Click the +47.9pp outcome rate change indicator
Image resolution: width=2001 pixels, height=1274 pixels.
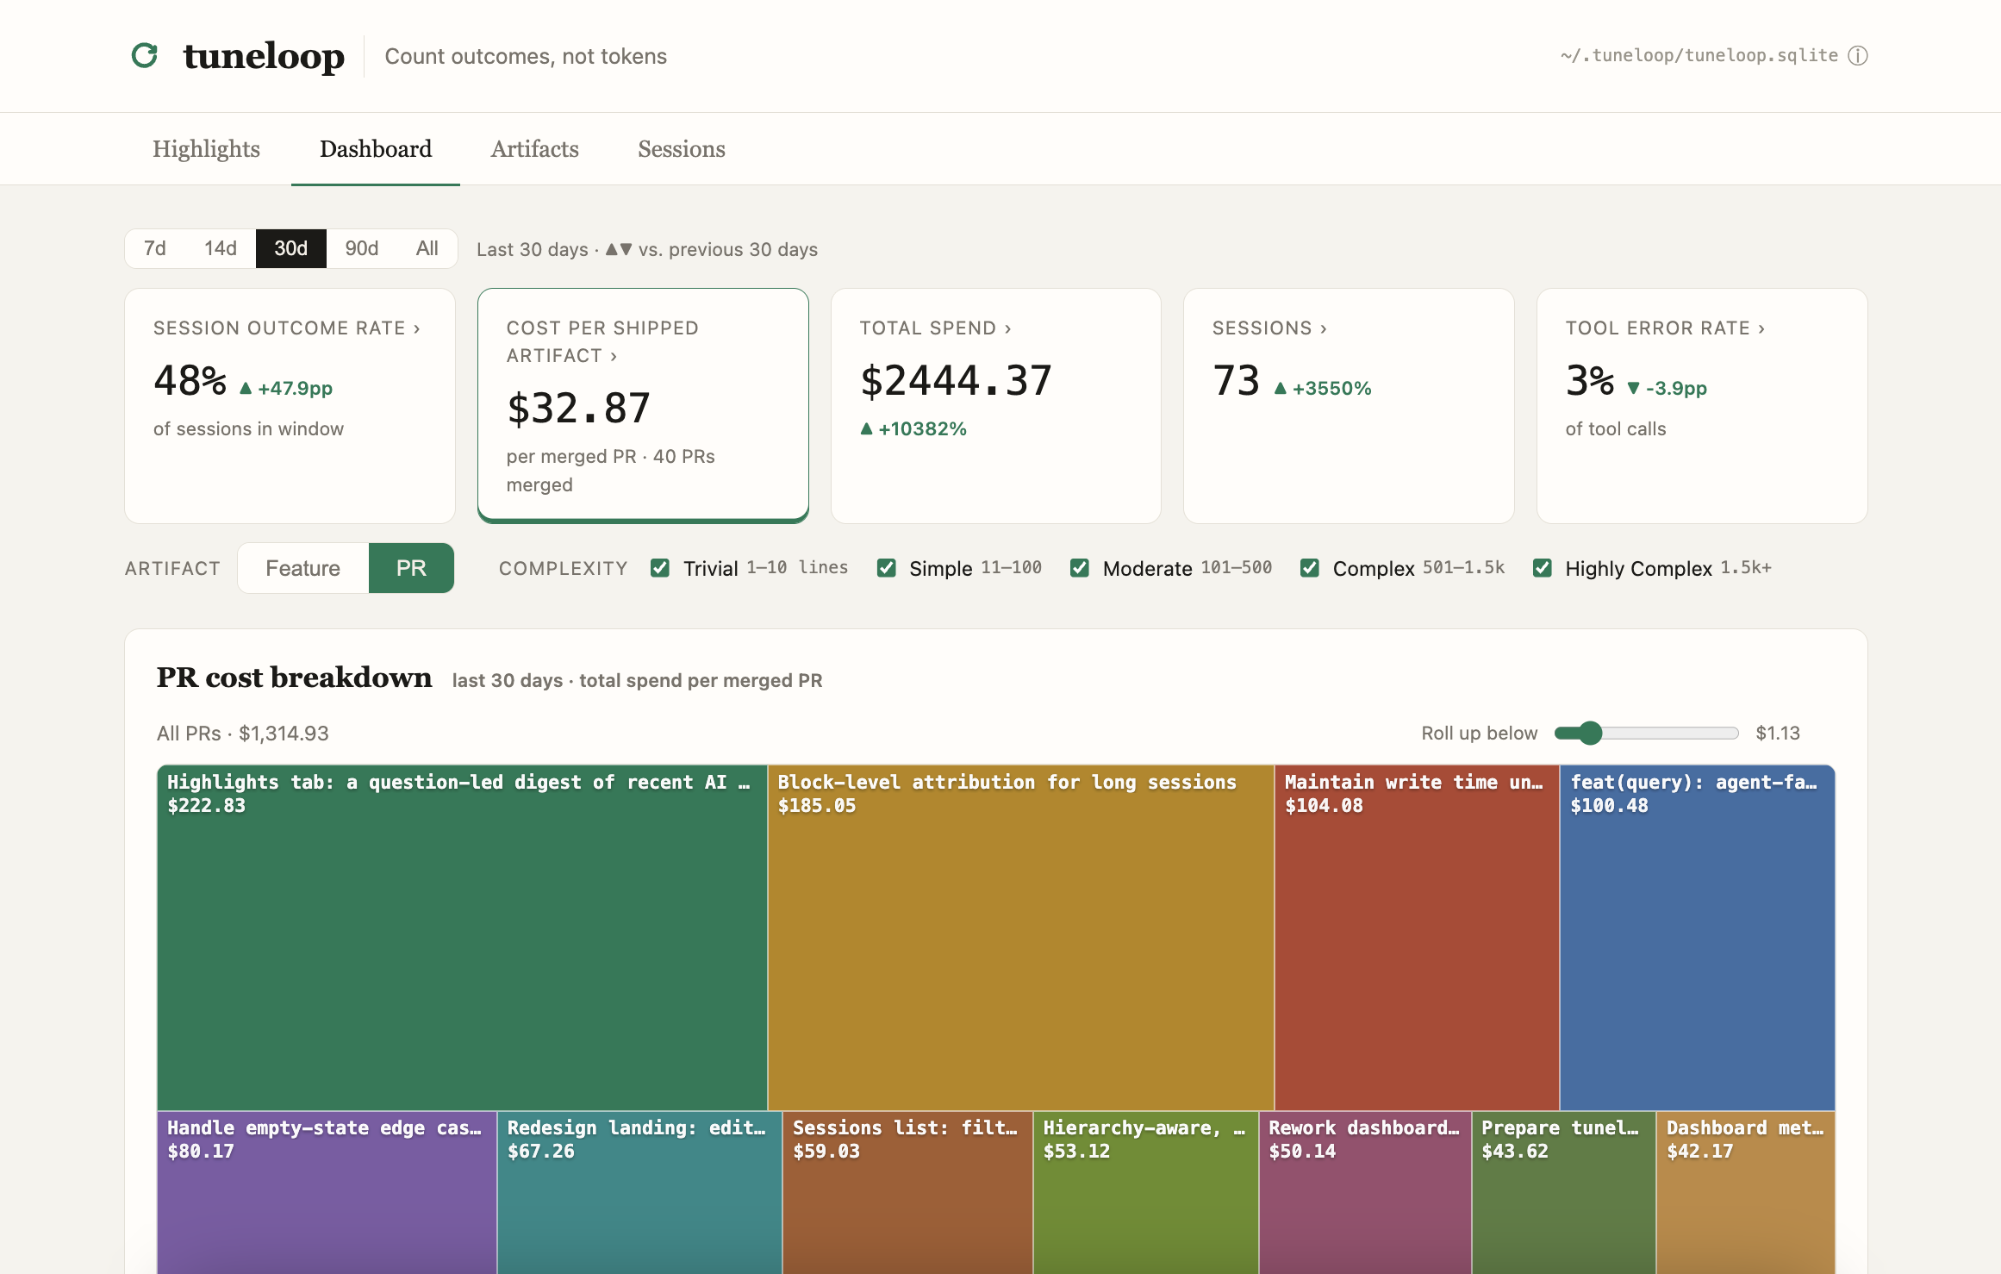pos(286,389)
